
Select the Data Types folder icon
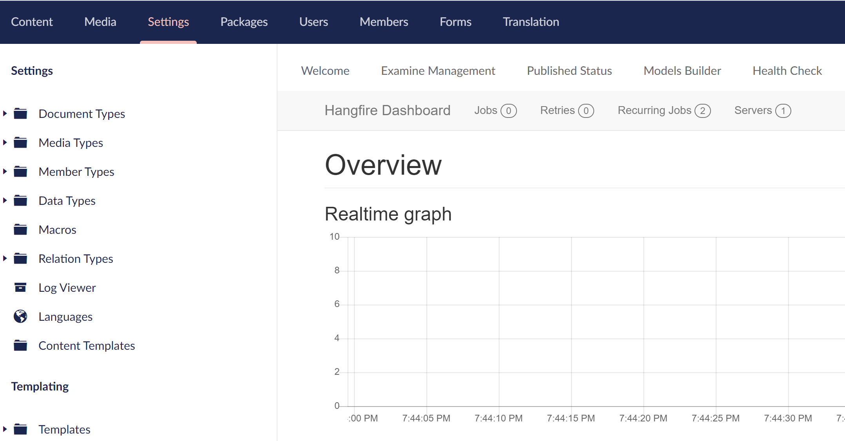tap(20, 201)
